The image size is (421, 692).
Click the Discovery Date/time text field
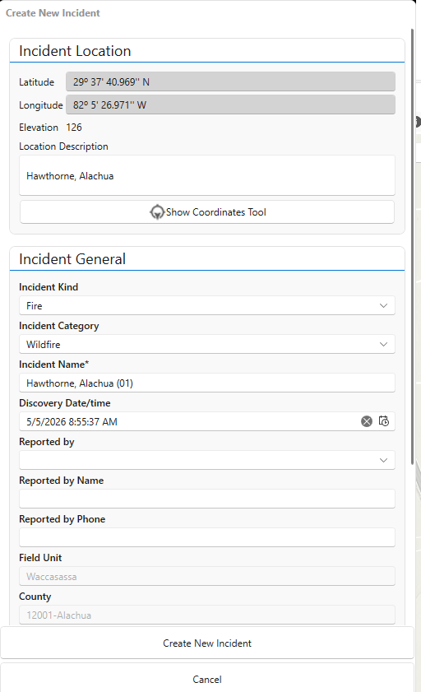tap(190, 421)
